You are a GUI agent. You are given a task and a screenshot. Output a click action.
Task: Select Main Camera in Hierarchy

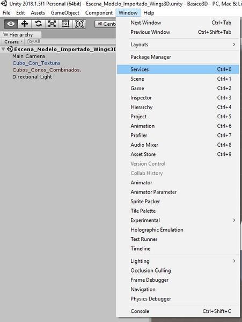click(x=28, y=56)
